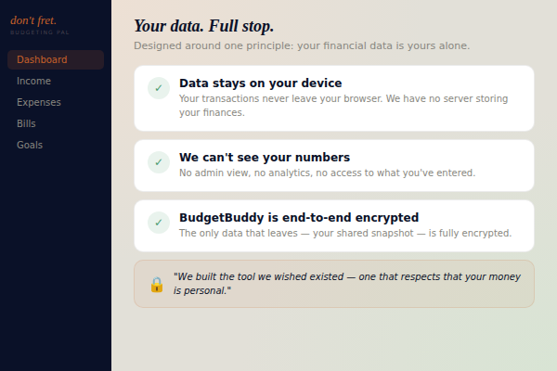
Task: Click the checkmark icon beside We can't see your numbers
Action: click(x=159, y=162)
